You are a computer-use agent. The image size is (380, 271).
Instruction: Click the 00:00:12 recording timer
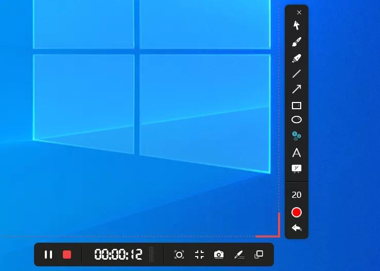tap(118, 255)
